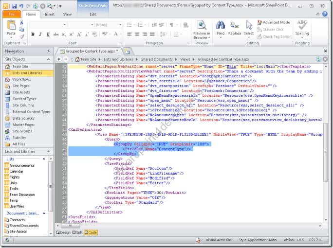
Task: Switch to Design view
Action: coord(63,232)
